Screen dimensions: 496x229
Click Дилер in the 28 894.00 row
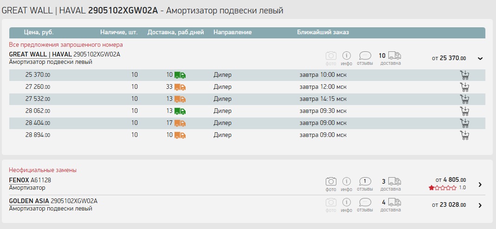point(222,135)
